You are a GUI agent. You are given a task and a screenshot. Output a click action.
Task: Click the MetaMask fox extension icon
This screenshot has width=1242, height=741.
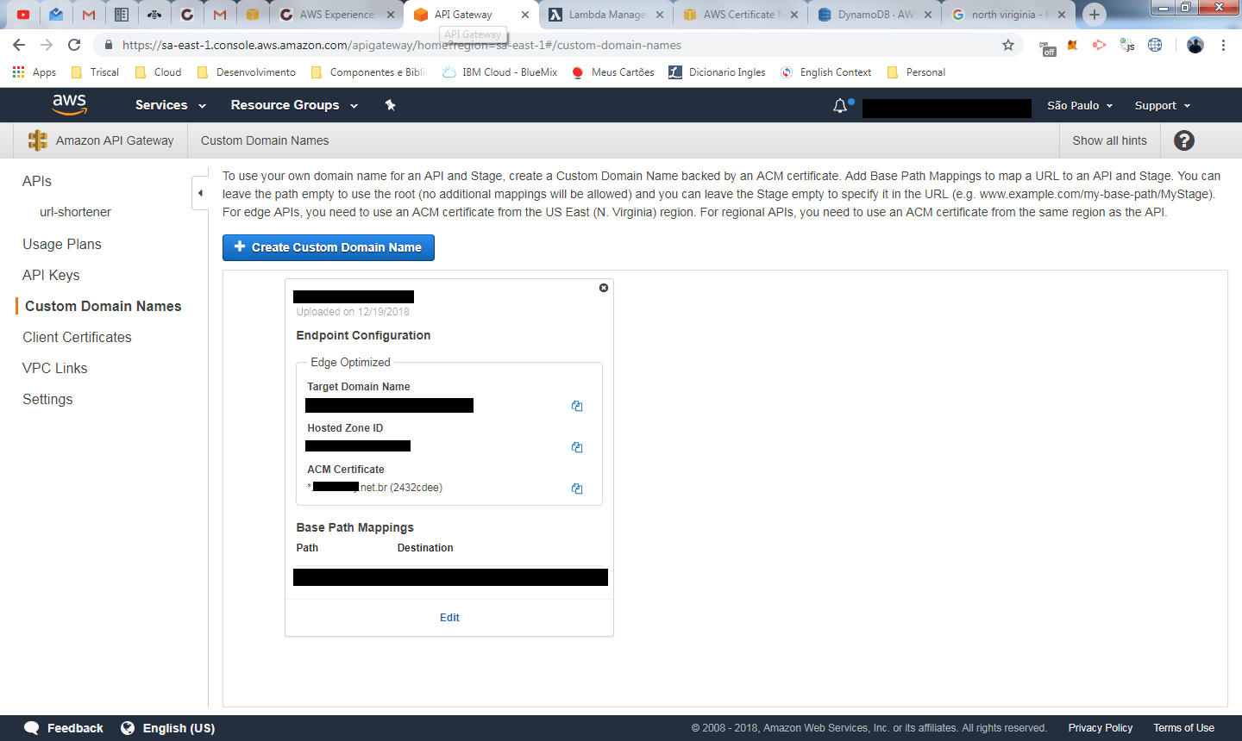[1072, 45]
